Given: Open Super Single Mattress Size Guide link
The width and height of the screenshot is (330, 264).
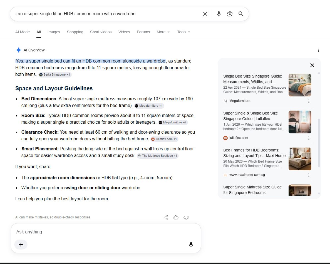Looking at the screenshot, I should [x=252, y=190].
